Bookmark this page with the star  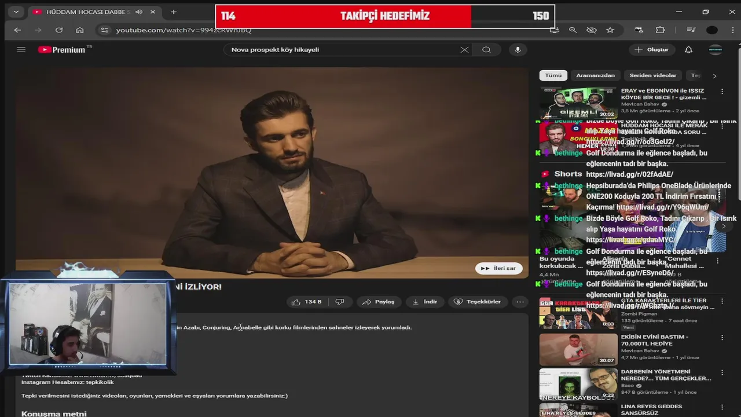(x=610, y=30)
